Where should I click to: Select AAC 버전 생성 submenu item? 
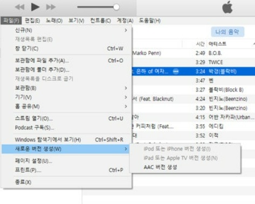click(x=185, y=167)
